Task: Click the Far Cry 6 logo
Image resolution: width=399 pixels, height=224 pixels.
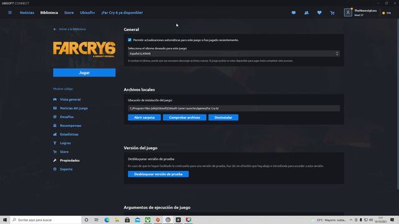Action: pos(84,49)
